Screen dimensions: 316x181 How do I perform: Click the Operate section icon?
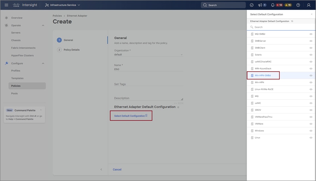coord(7,25)
